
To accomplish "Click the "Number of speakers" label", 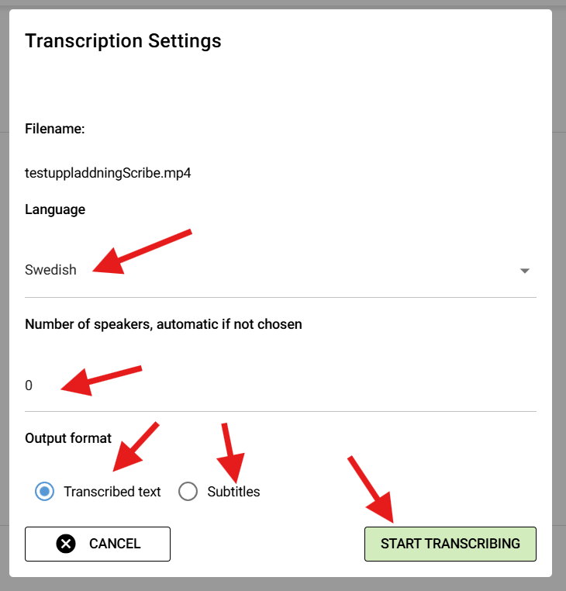I will pos(163,324).
